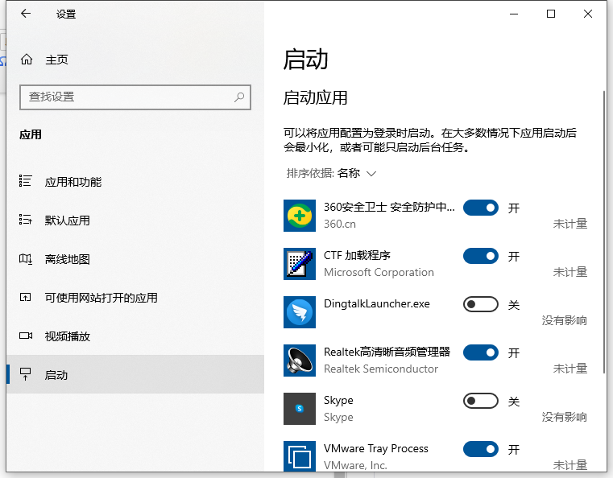Image resolution: width=613 pixels, height=478 pixels.
Task: Click the 查找设置 search field
Action: click(x=129, y=97)
